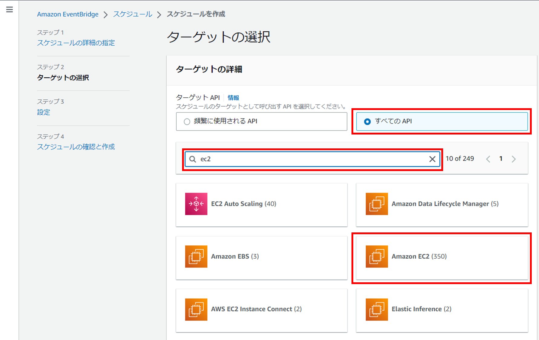This screenshot has width=539, height=340.
Task: Open the ステップ 3 設定 step
Action: (x=43, y=112)
